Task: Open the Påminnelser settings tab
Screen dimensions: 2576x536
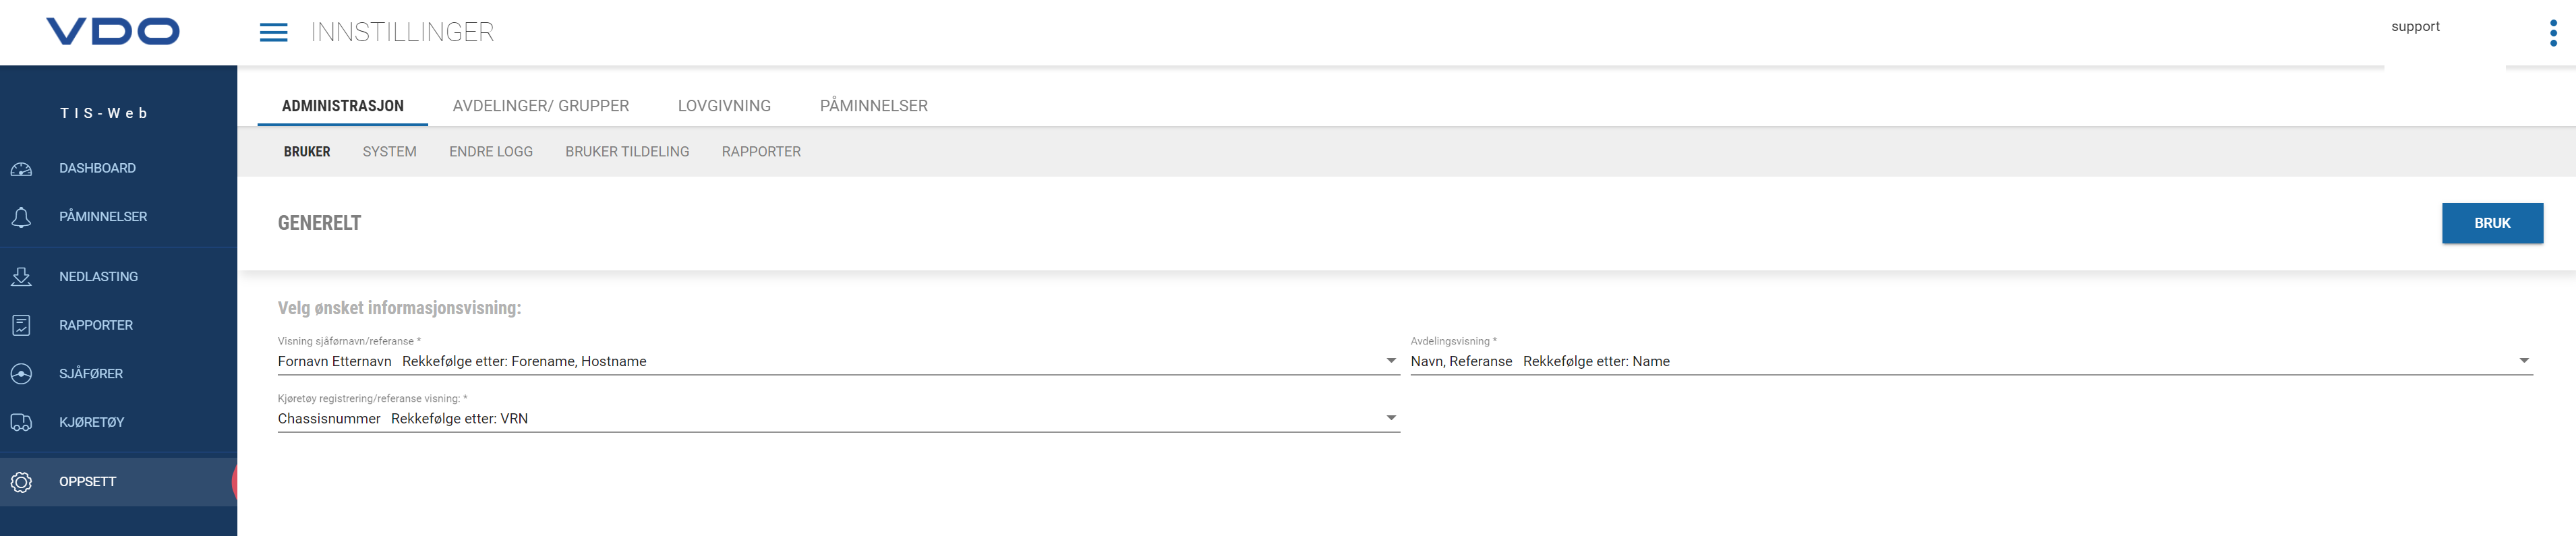Action: pos(873,106)
